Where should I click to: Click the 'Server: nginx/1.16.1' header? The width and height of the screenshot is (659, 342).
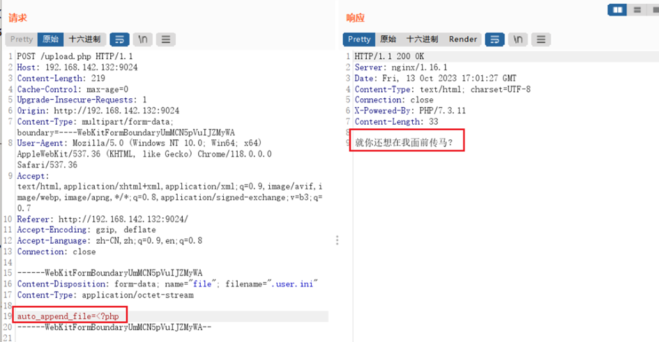click(x=401, y=67)
